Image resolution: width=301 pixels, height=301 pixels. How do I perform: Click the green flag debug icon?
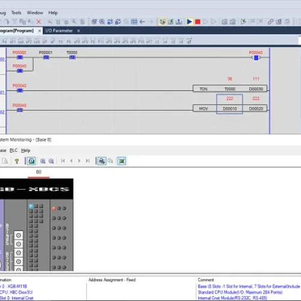click(x=243, y=22)
